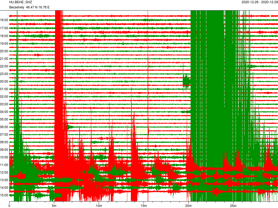The height and width of the screenshot is (208, 278).
Task: Click the 10m tick on minute axis
Action: click(x=99, y=206)
